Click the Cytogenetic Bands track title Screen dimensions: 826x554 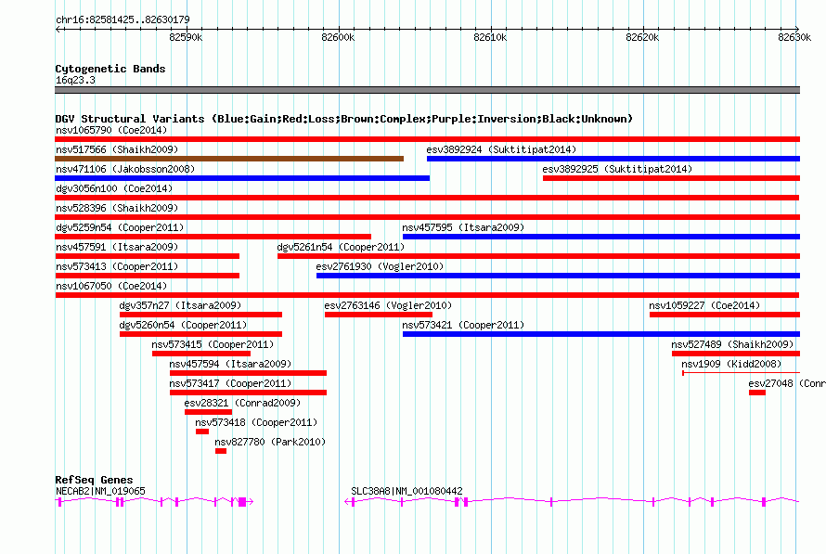click(110, 69)
